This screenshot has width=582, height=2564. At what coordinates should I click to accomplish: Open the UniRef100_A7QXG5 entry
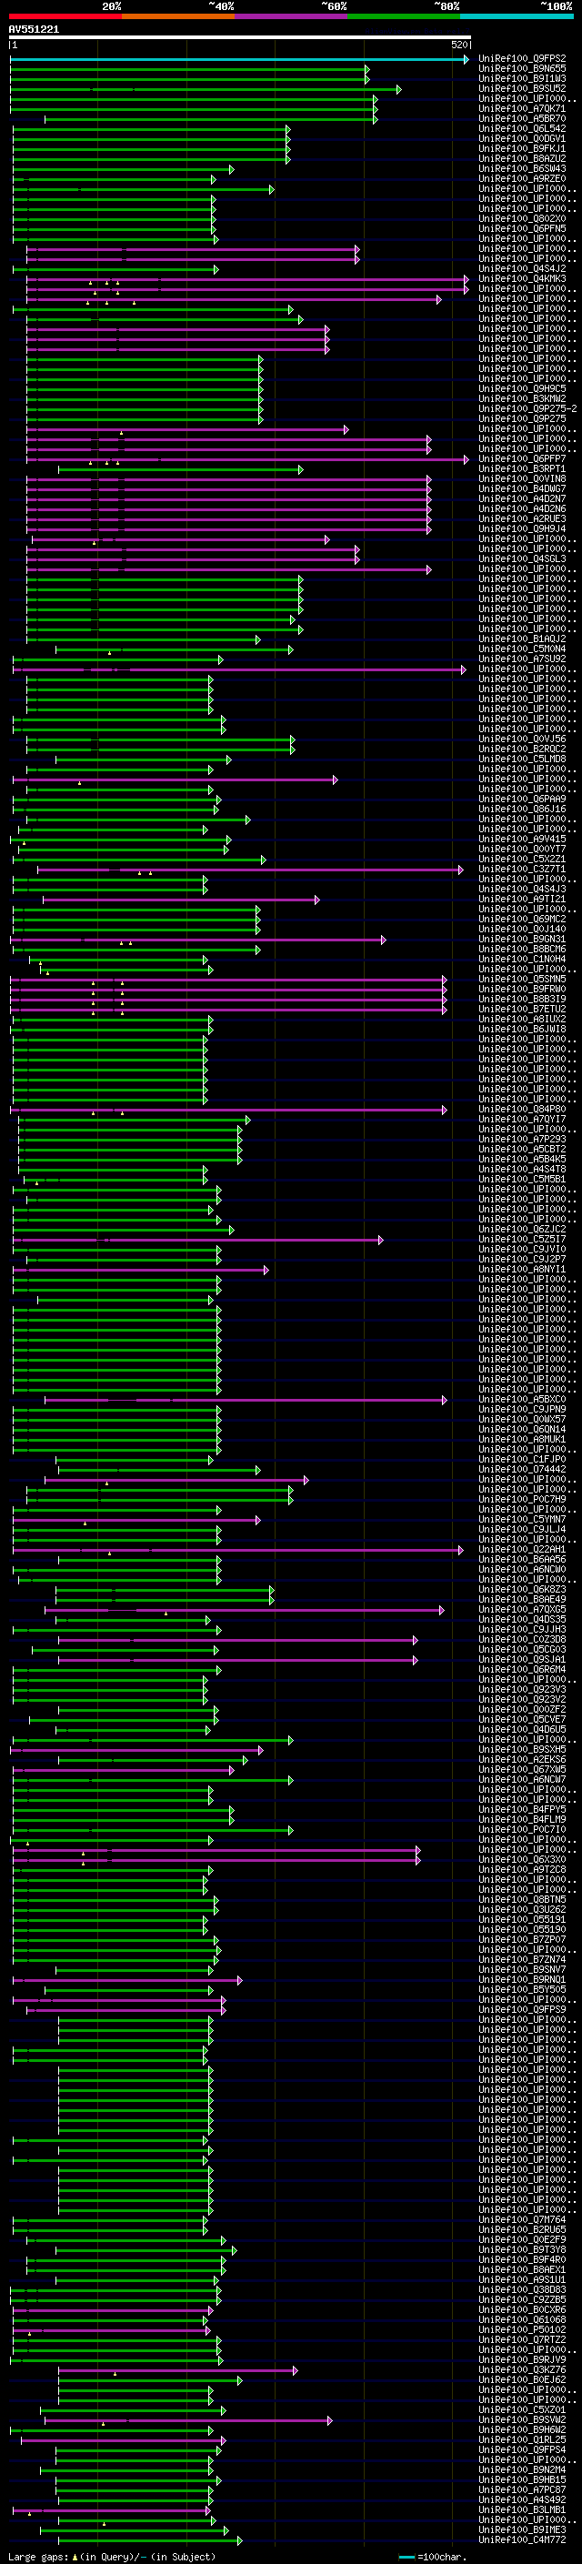click(522, 1610)
